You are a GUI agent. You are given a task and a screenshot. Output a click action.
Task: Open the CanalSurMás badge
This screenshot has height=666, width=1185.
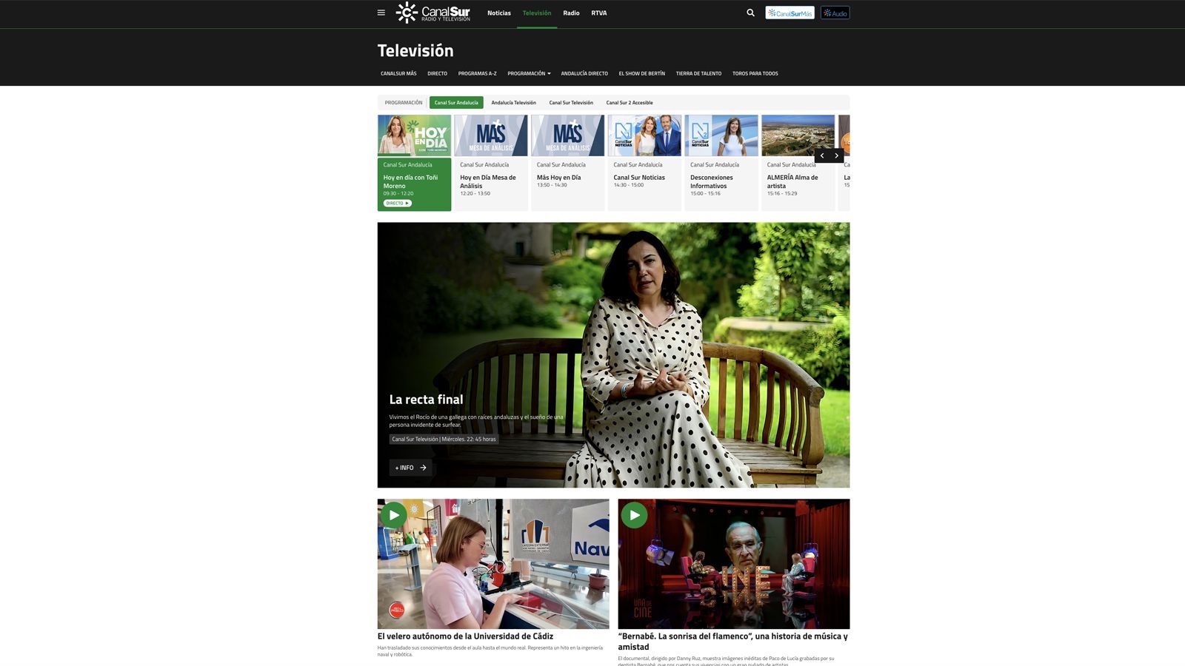point(790,13)
